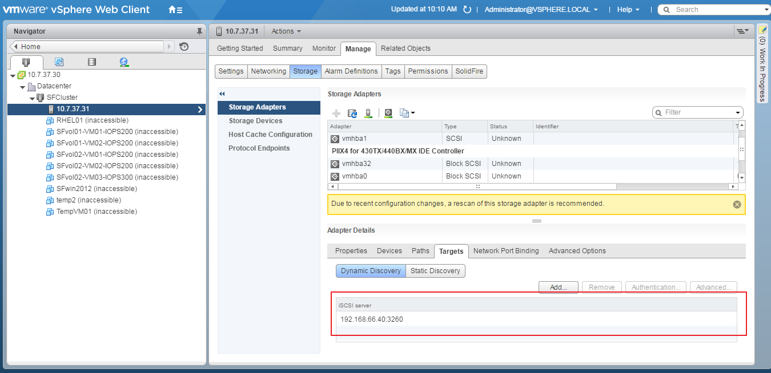Open the Work In Progress notes icon
Image resolution: width=771 pixels, height=373 pixels.
762,30
